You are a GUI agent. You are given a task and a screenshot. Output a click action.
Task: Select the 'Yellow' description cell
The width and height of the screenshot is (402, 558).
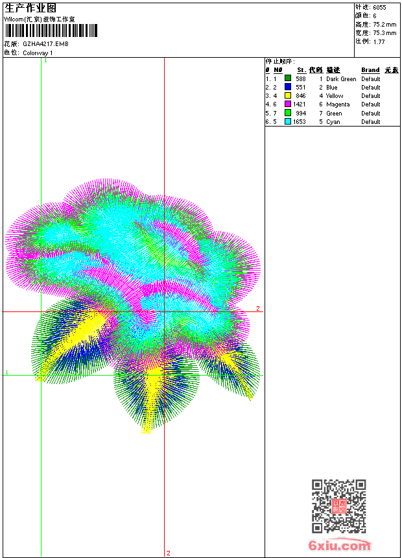[x=335, y=96]
